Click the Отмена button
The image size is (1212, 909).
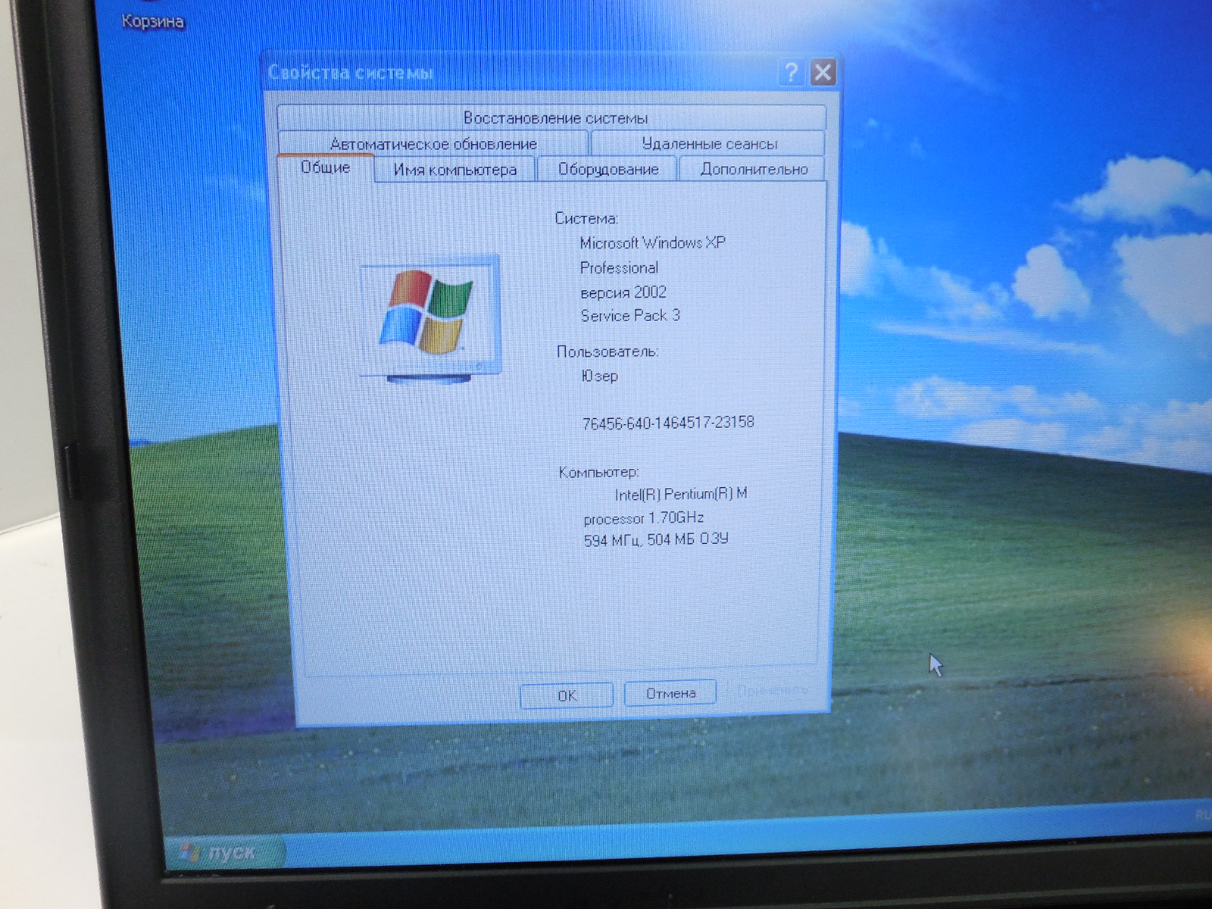point(670,693)
